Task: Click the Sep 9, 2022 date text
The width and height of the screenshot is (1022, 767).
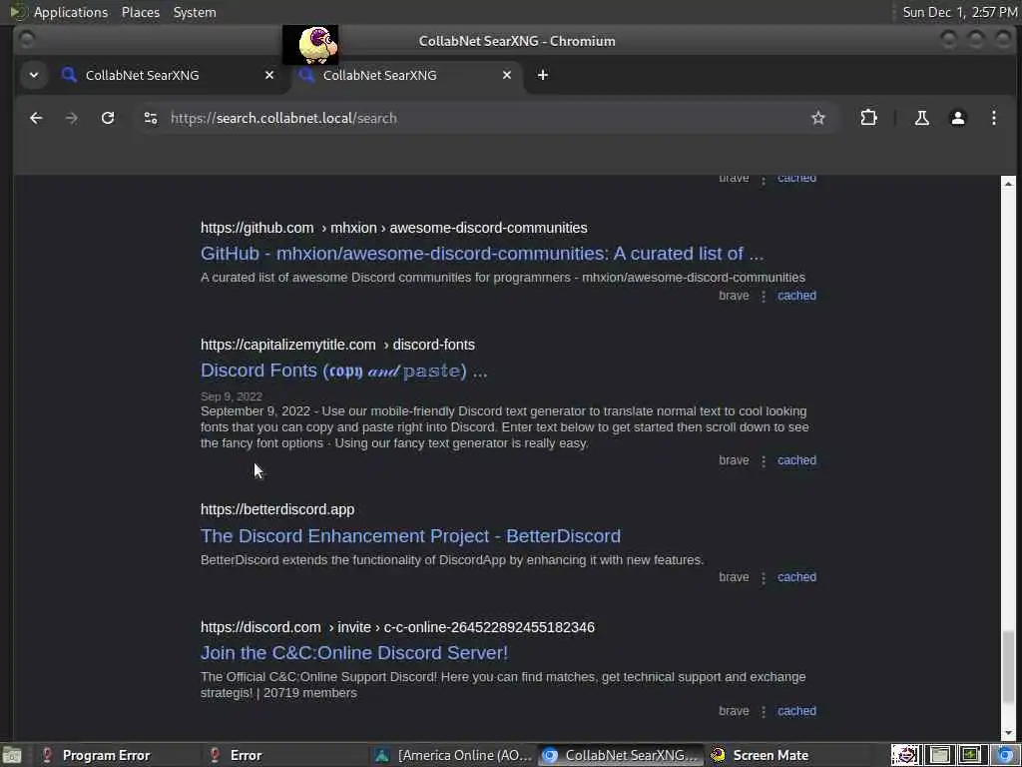Action: point(232,396)
